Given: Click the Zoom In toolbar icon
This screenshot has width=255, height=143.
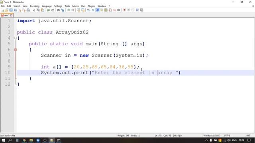Looking at the screenshot, I should [69, 10].
